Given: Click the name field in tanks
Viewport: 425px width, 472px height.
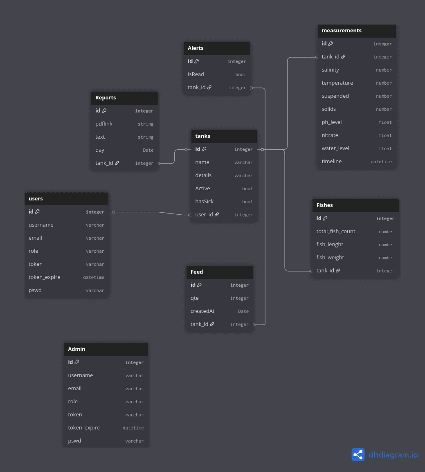Looking at the screenshot, I should [224, 162].
